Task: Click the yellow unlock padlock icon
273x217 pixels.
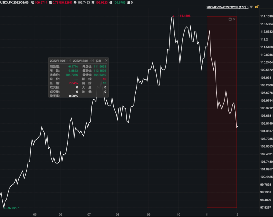Action: [x=257, y=7]
